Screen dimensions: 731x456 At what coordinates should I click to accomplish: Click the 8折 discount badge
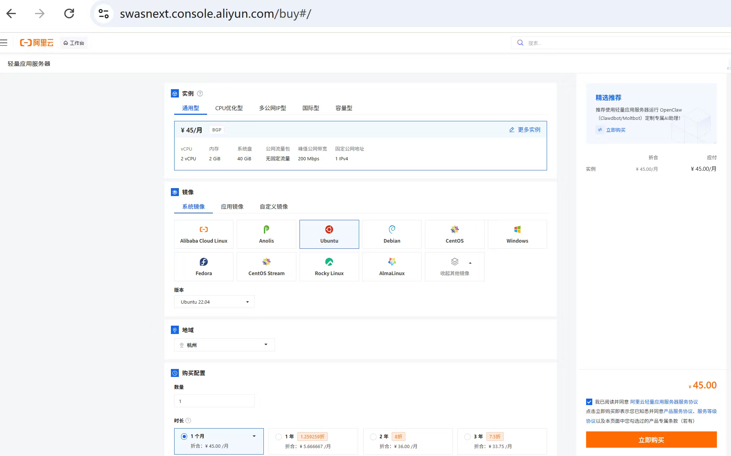click(x=399, y=437)
